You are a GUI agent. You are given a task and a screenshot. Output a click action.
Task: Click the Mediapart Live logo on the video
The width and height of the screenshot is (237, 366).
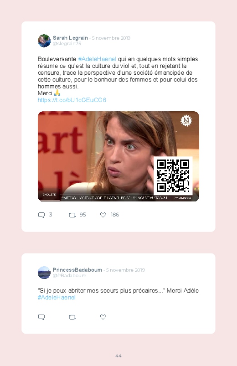tap(186, 120)
